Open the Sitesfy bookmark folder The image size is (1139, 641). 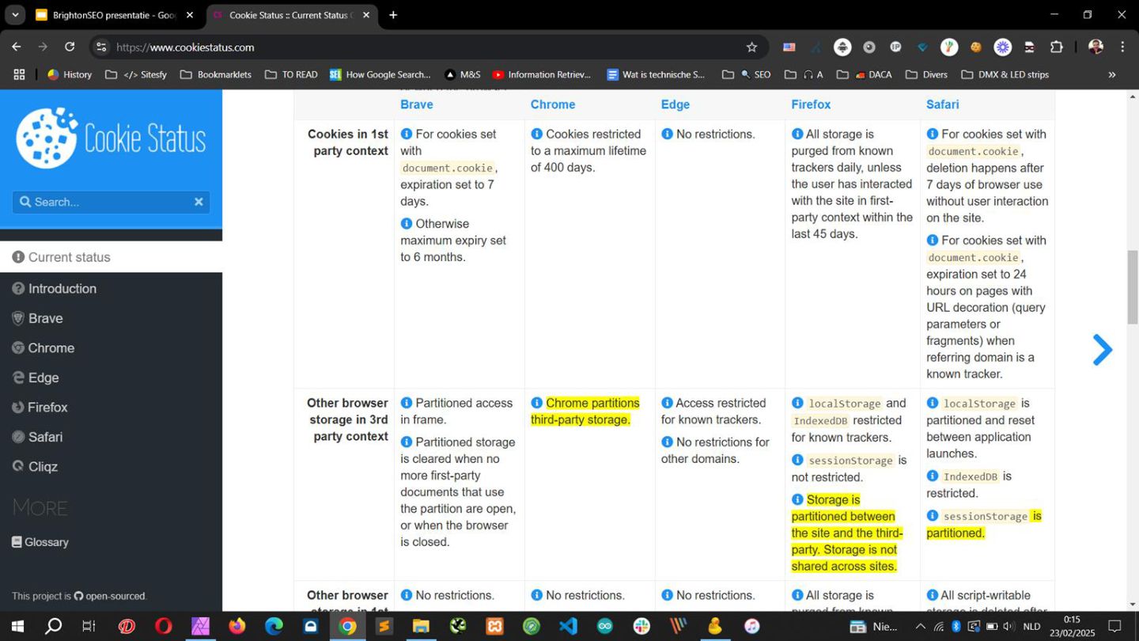pos(136,74)
